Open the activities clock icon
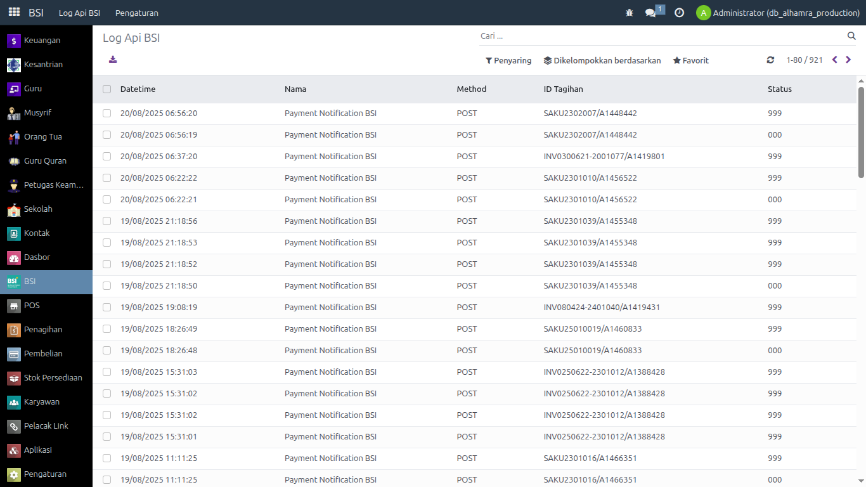The width and height of the screenshot is (866, 487). 679,13
